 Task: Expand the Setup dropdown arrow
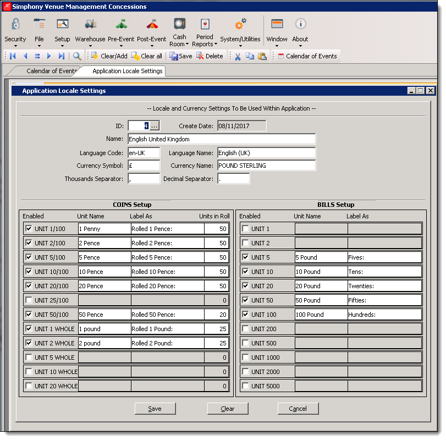point(62,46)
